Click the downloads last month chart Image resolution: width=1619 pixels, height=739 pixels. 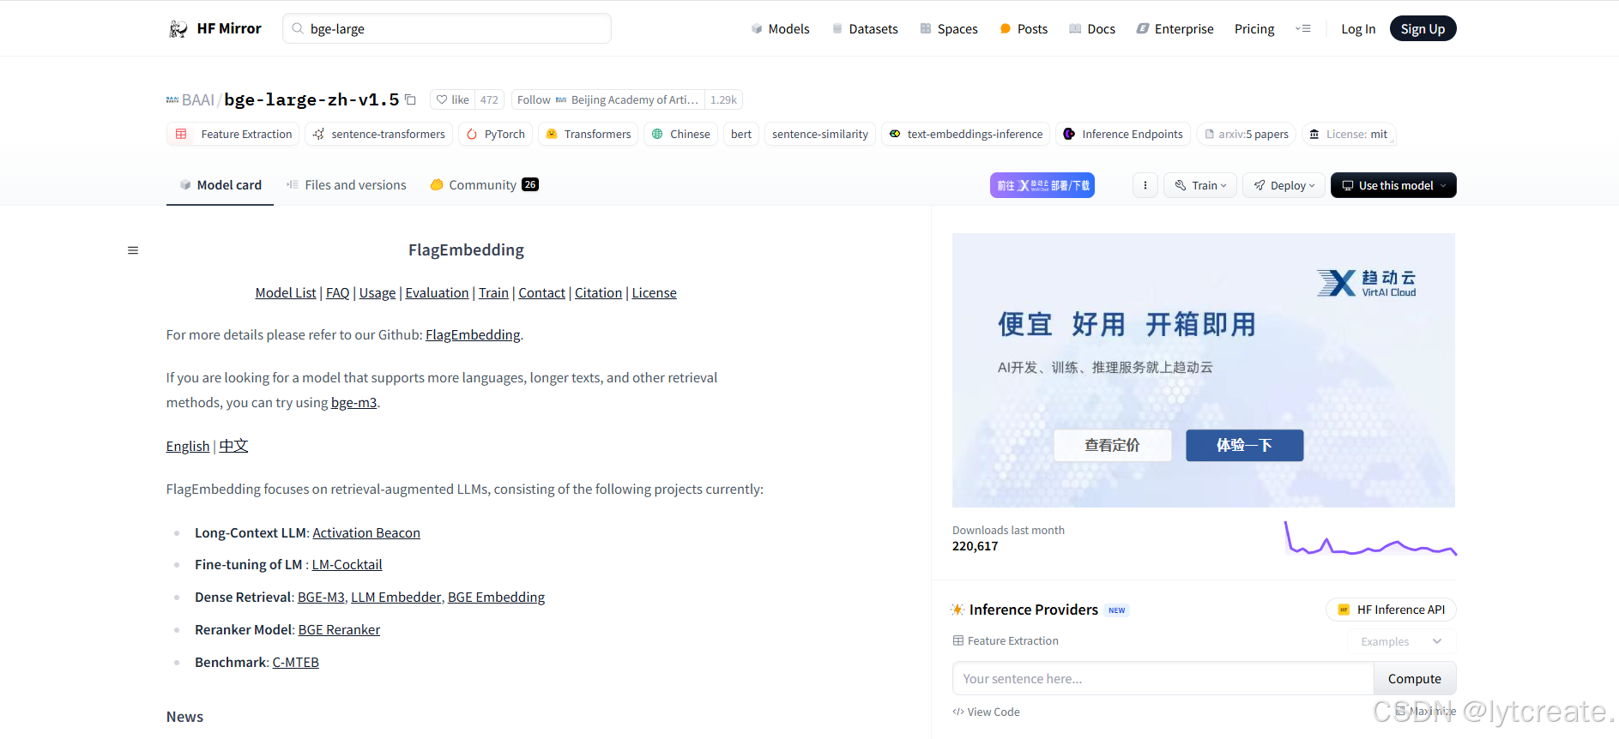click(1369, 539)
